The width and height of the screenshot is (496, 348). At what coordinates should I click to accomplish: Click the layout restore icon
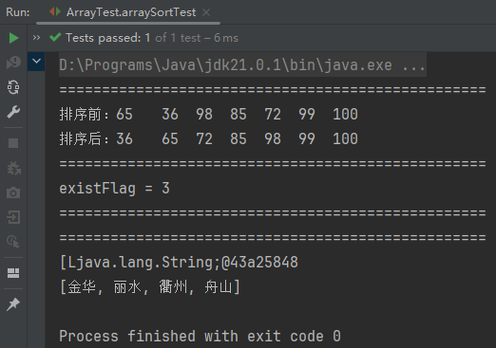[13, 273]
